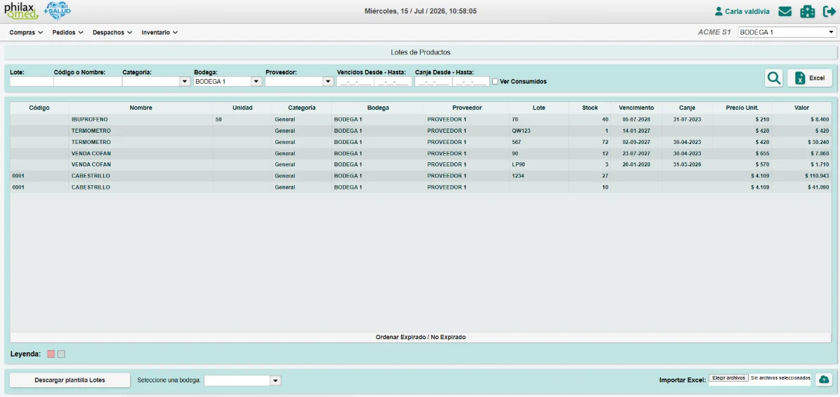Viewport: 840px width, 397px height.
Task: Open the Inventario menu
Action: pyautogui.click(x=160, y=32)
